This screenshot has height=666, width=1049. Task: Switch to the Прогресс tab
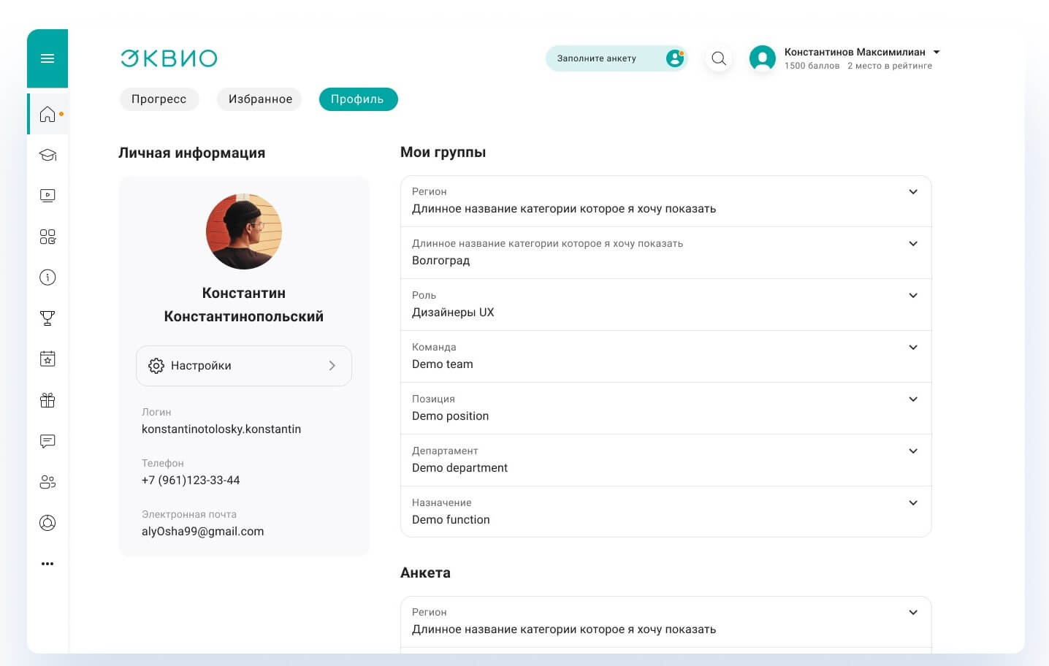click(159, 99)
